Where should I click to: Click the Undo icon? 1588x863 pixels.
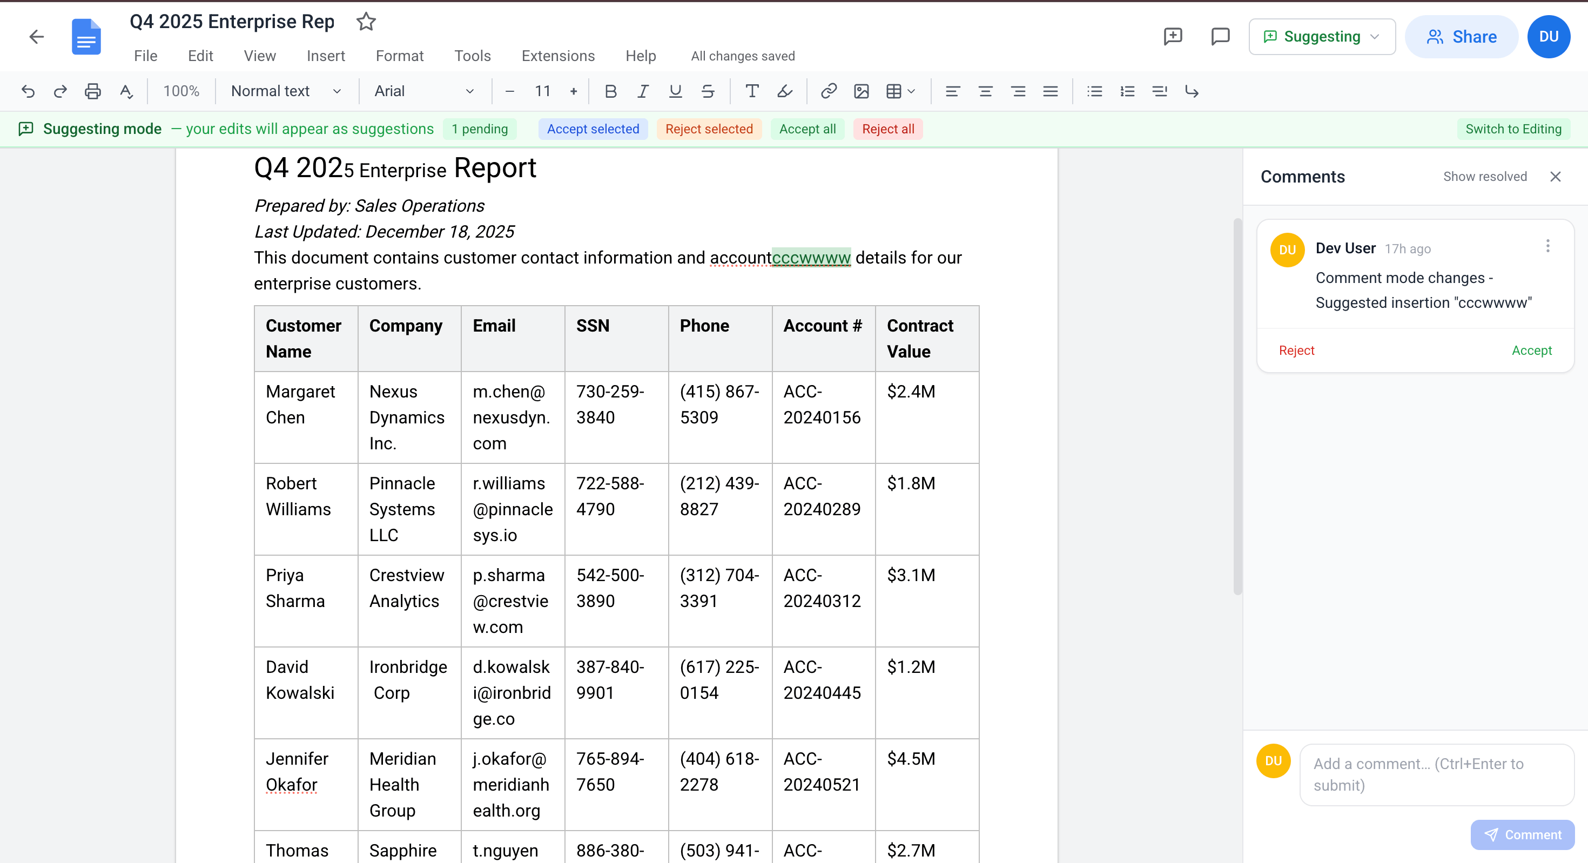(x=28, y=91)
